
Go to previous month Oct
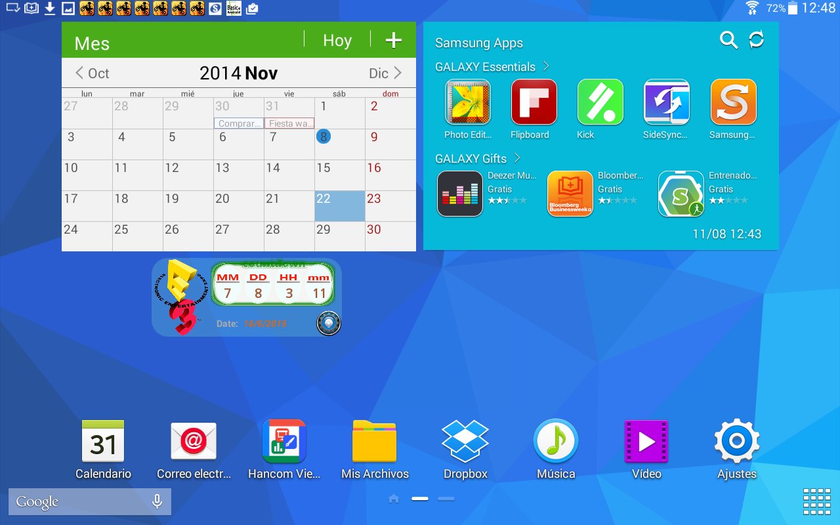click(92, 73)
